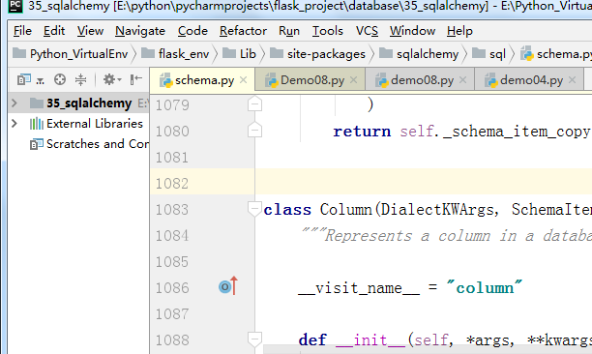Collapse the code fold marker at line 1080
The height and width of the screenshot is (354, 592).
pyautogui.click(x=254, y=131)
